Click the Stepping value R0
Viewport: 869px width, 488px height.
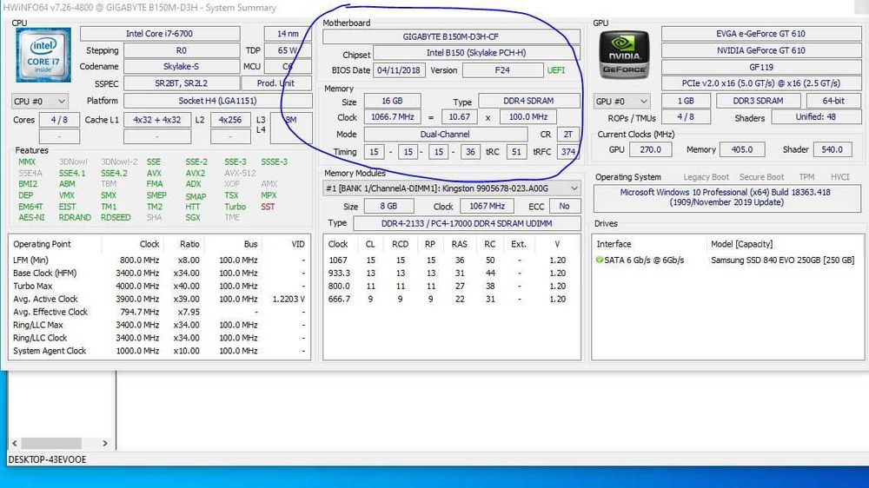coord(182,50)
